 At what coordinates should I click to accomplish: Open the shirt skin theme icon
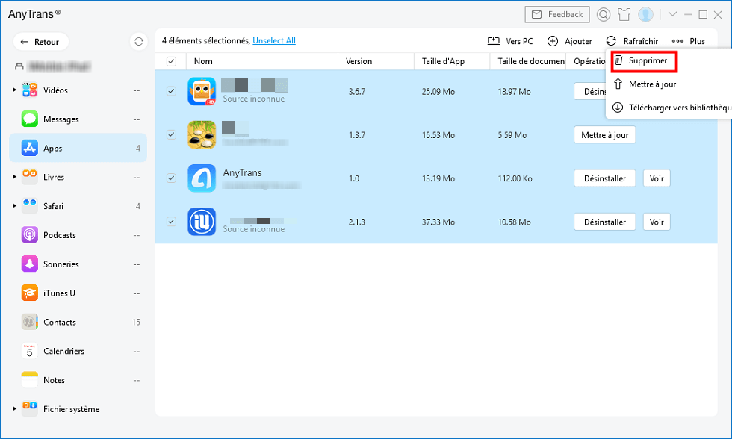pyautogui.click(x=624, y=15)
